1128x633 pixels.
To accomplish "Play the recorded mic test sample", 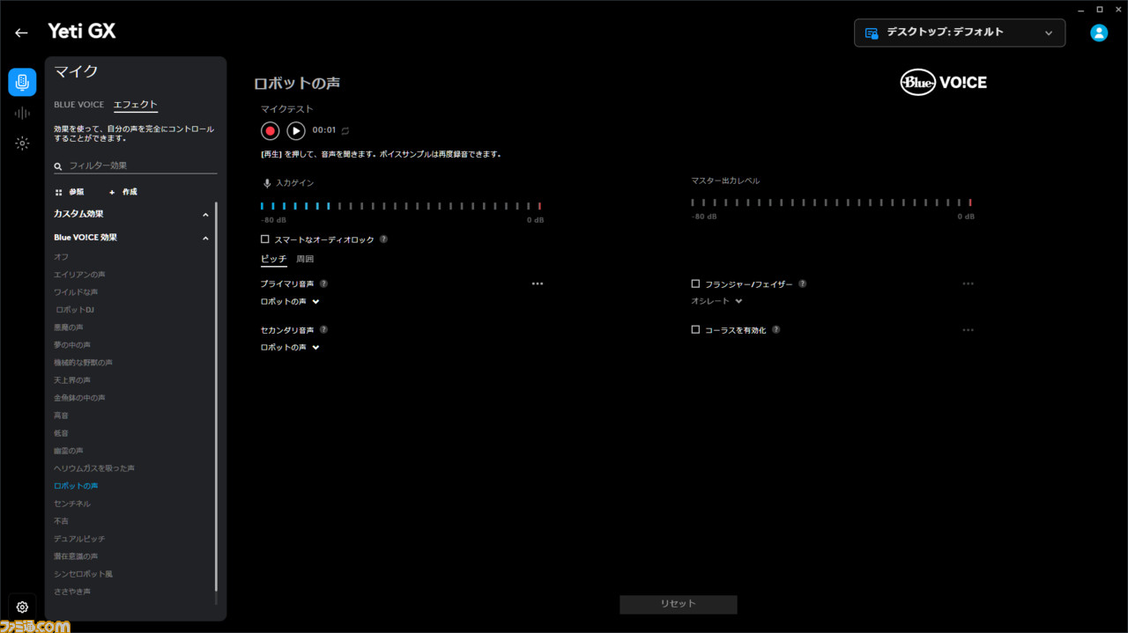I will tap(296, 130).
